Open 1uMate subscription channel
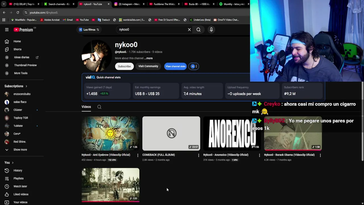 18,126
